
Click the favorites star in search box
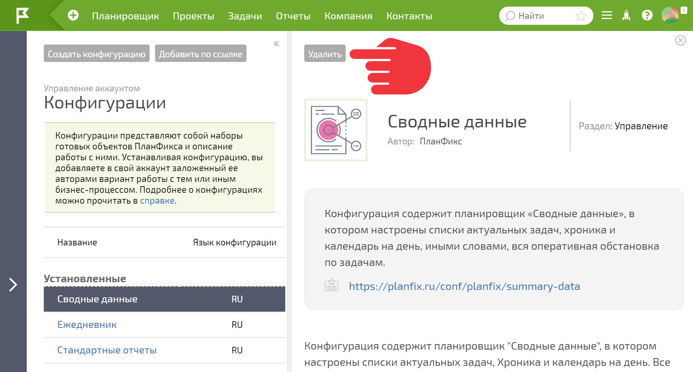coord(581,16)
